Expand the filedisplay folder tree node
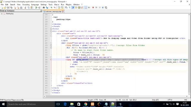 tap(1, 14)
